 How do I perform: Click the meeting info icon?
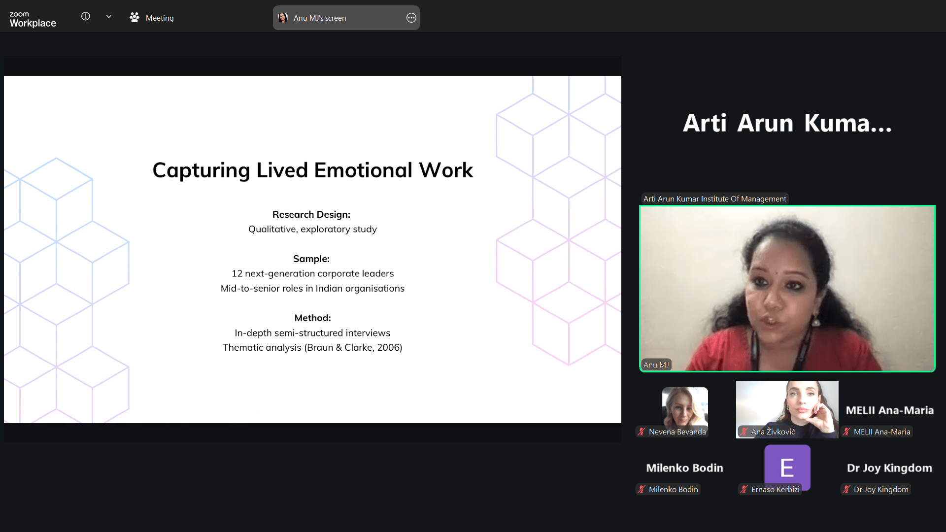click(x=85, y=16)
